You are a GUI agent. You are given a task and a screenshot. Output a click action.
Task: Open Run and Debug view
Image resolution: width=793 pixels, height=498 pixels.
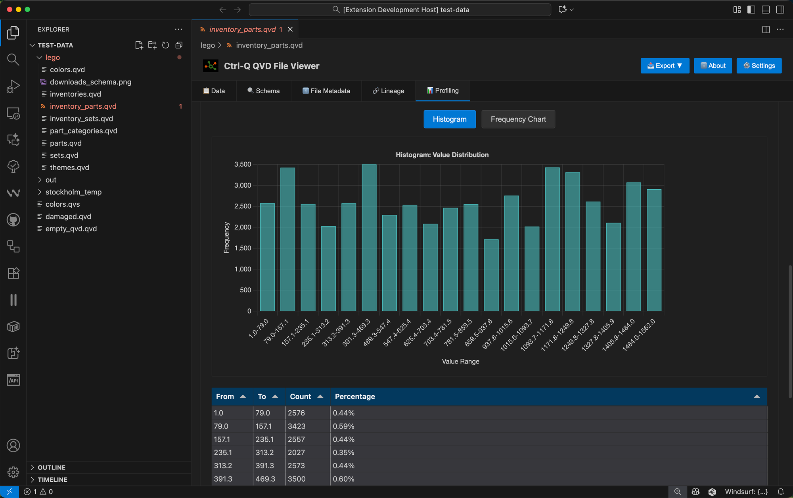click(x=13, y=86)
